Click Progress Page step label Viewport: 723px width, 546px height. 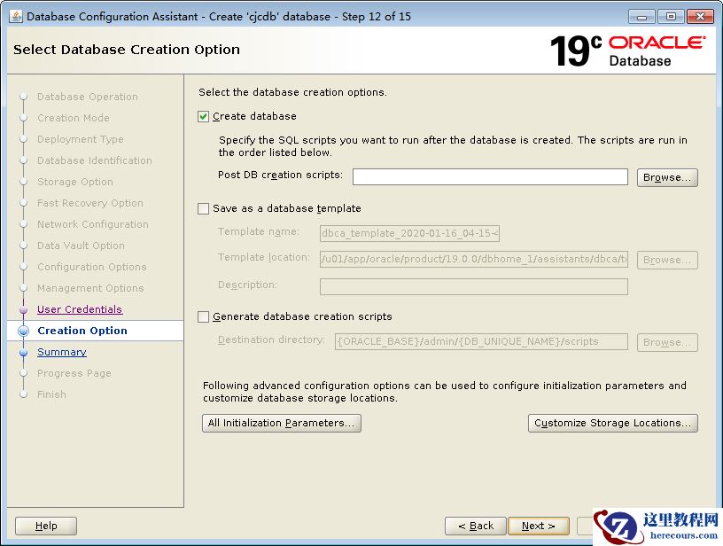tap(74, 373)
